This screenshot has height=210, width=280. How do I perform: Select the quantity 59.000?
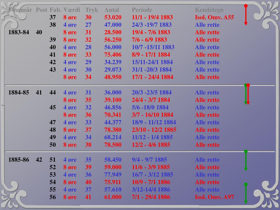[113, 167]
